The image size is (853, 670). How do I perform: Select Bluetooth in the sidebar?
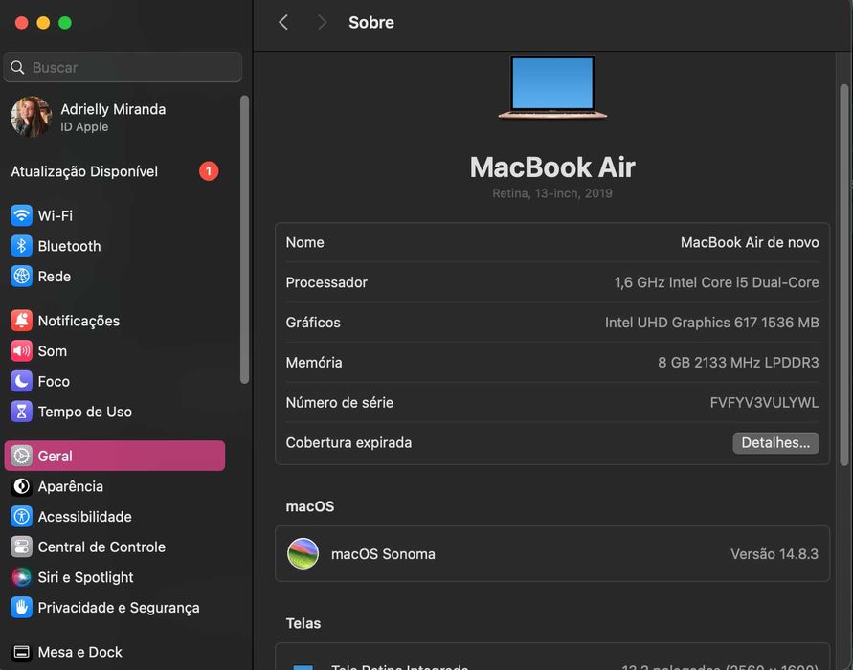[114, 246]
